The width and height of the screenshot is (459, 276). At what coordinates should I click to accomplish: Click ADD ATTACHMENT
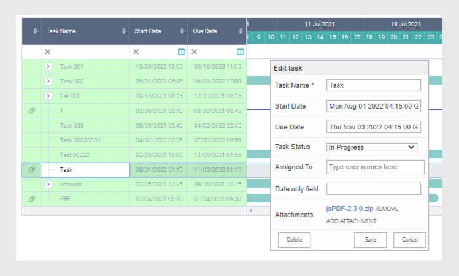pos(351,221)
